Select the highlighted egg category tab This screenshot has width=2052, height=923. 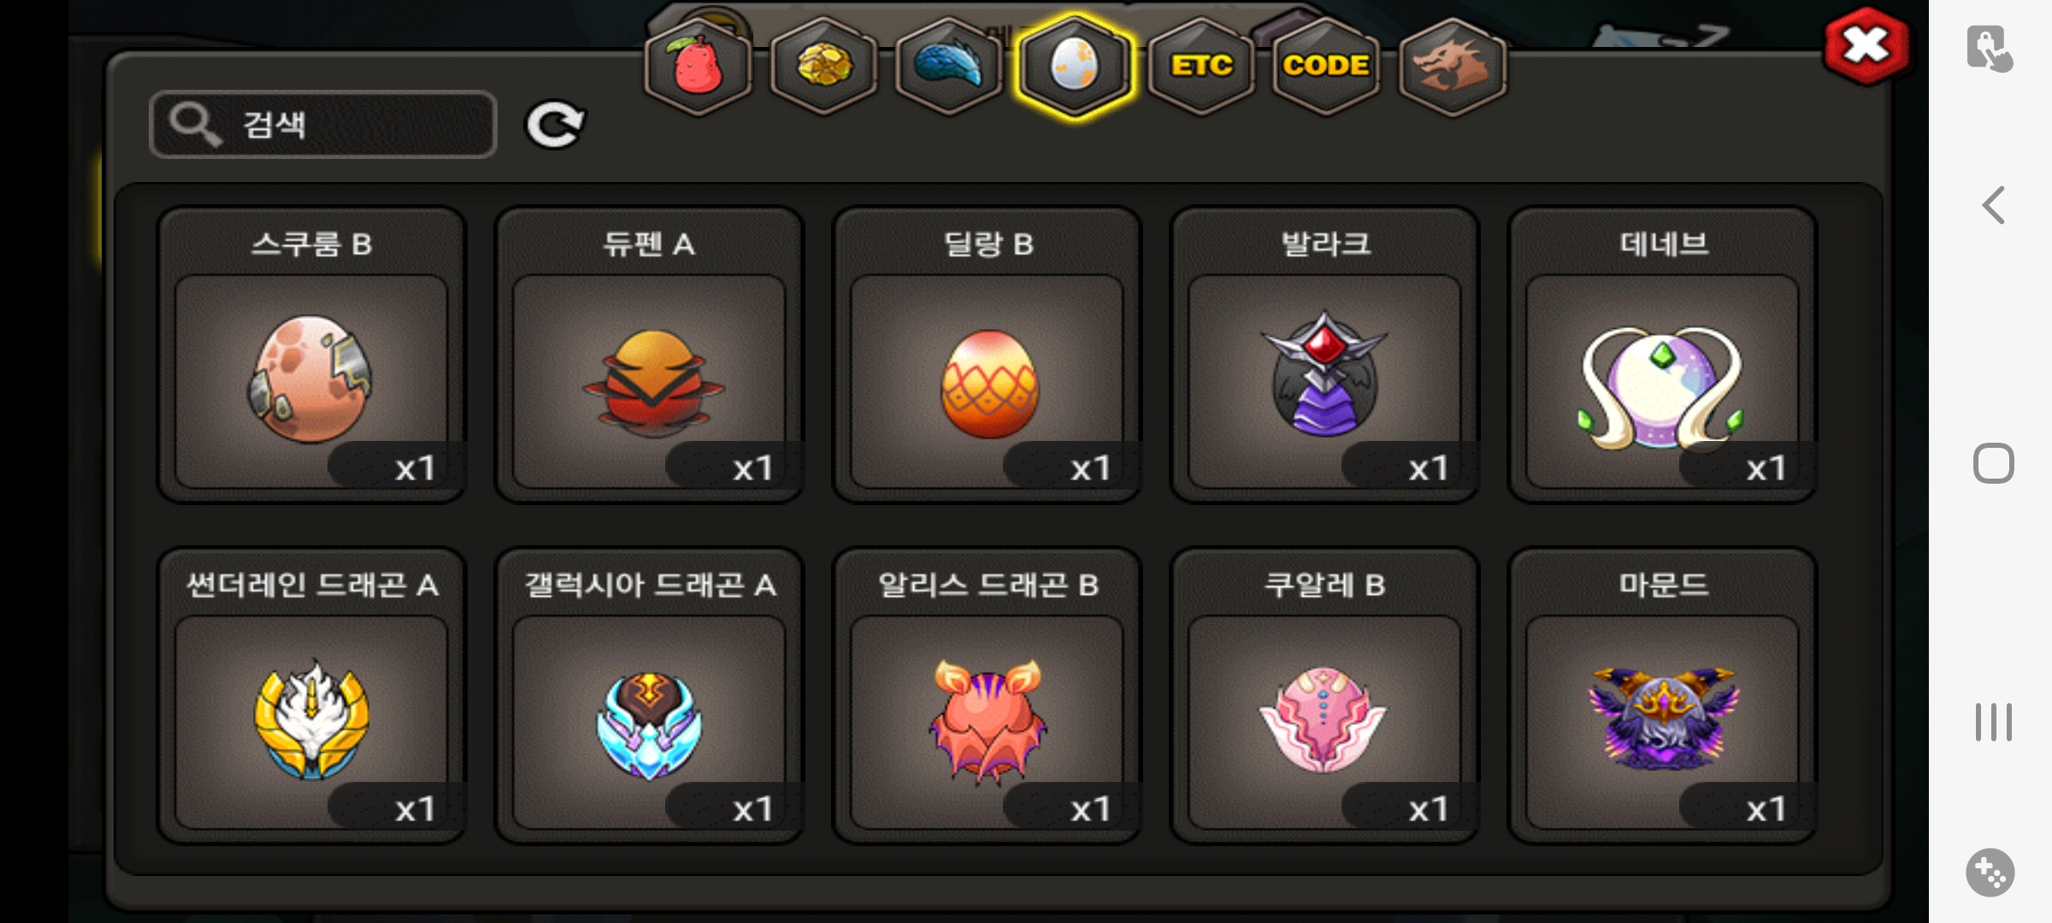coord(1075,67)
